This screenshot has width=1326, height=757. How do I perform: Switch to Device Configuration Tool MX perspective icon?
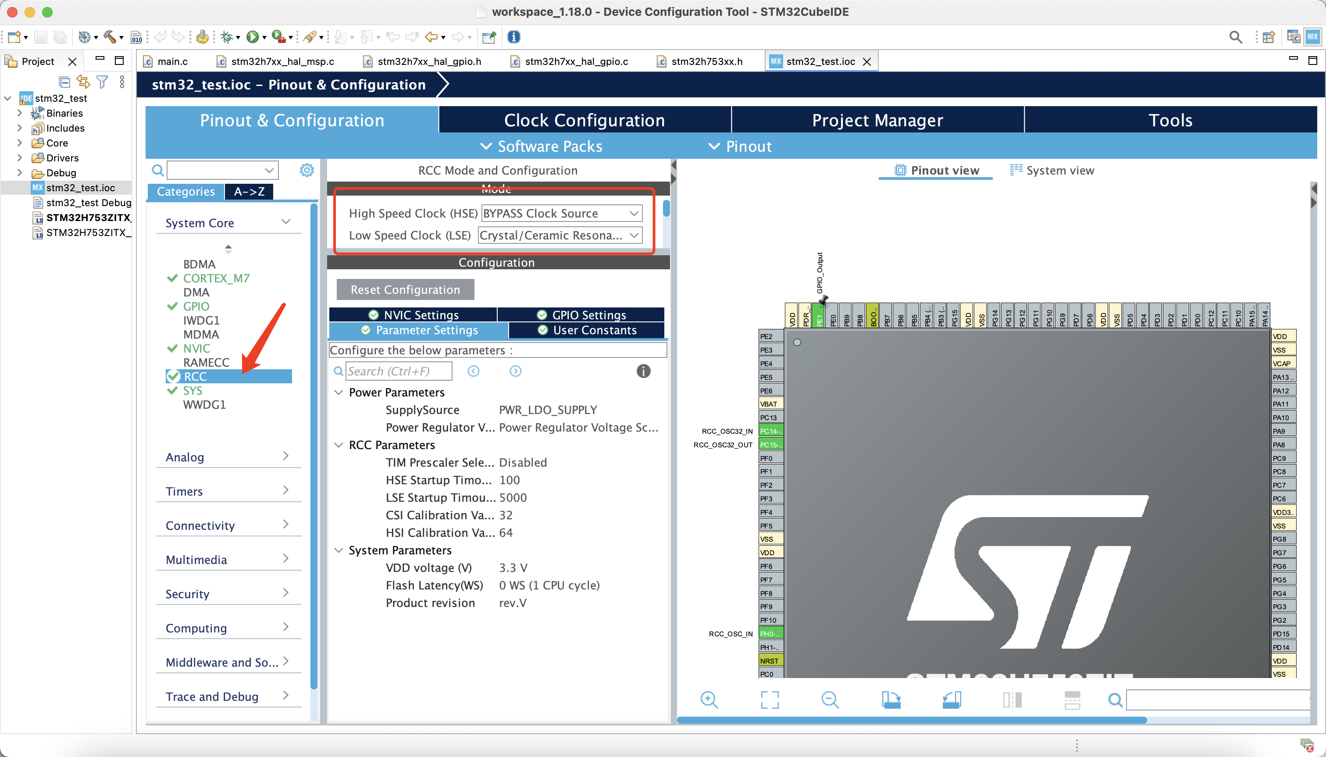pos(1313,37)
